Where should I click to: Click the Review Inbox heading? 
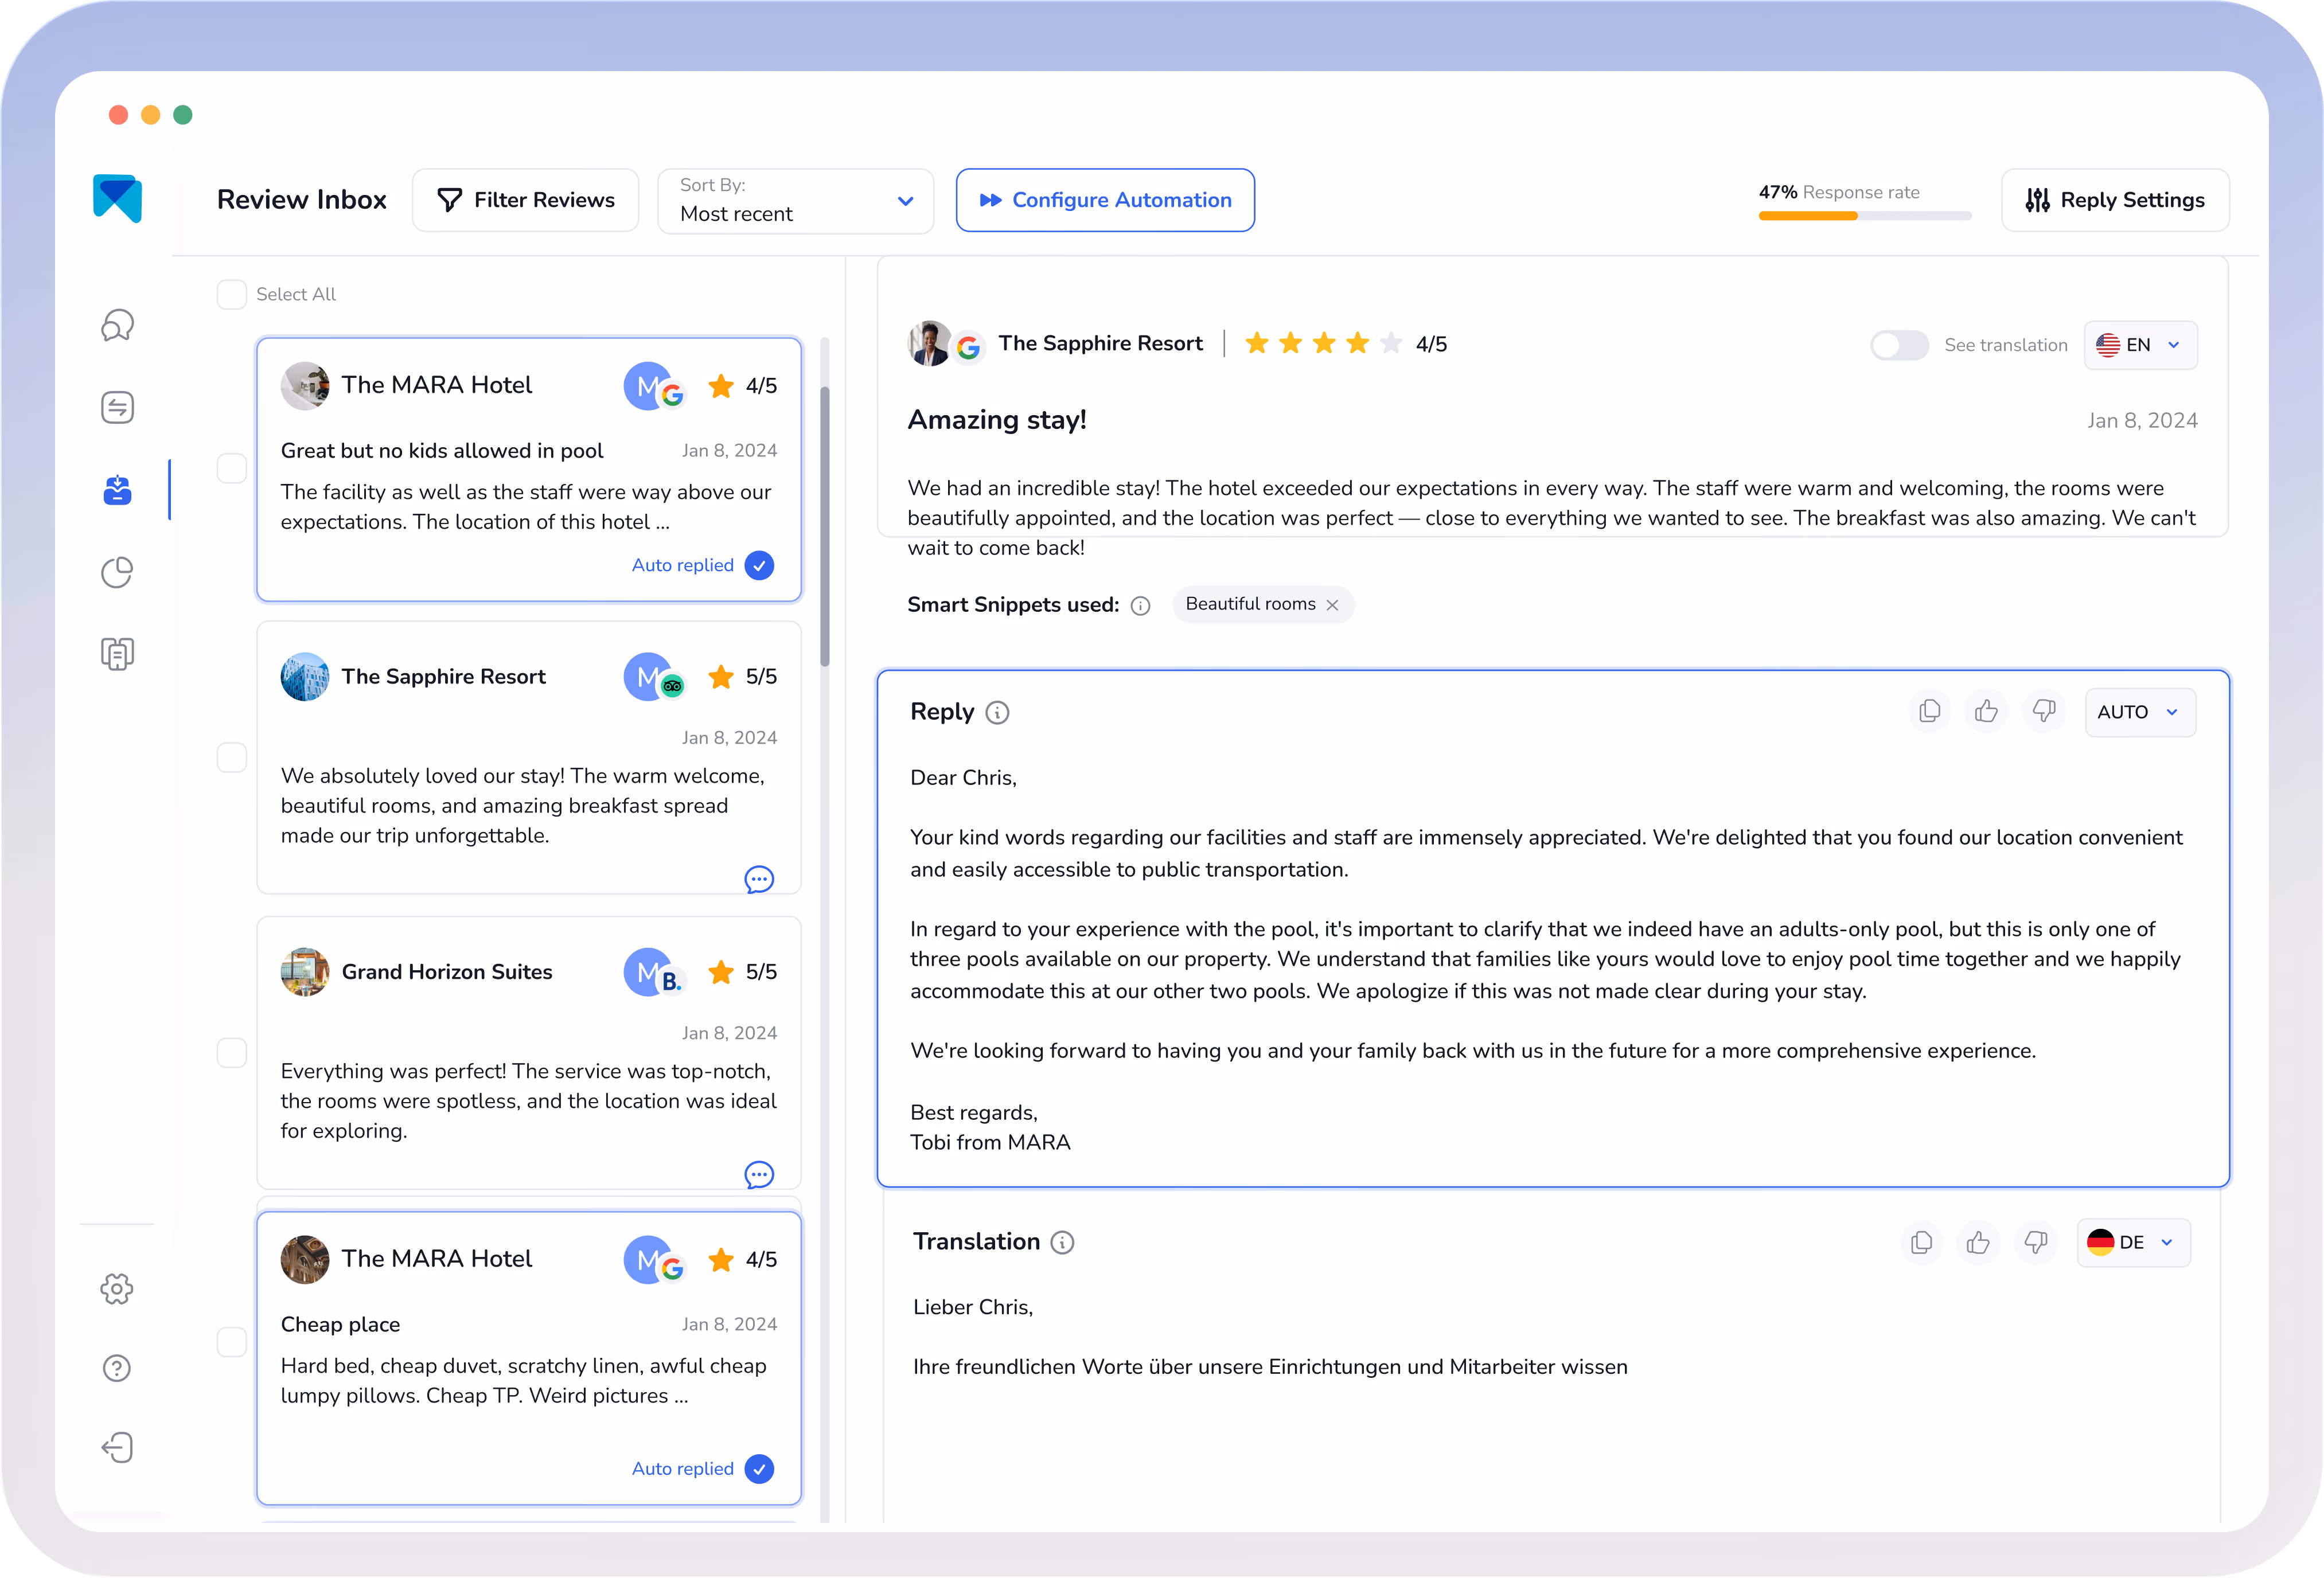(x=302, y=200)
